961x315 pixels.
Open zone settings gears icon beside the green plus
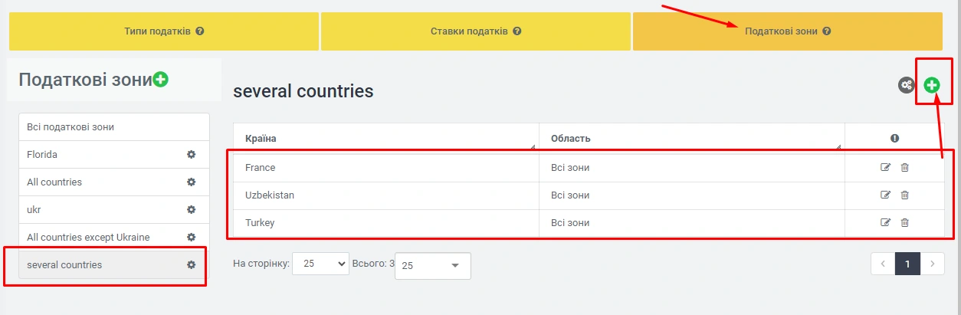point(907,85)
